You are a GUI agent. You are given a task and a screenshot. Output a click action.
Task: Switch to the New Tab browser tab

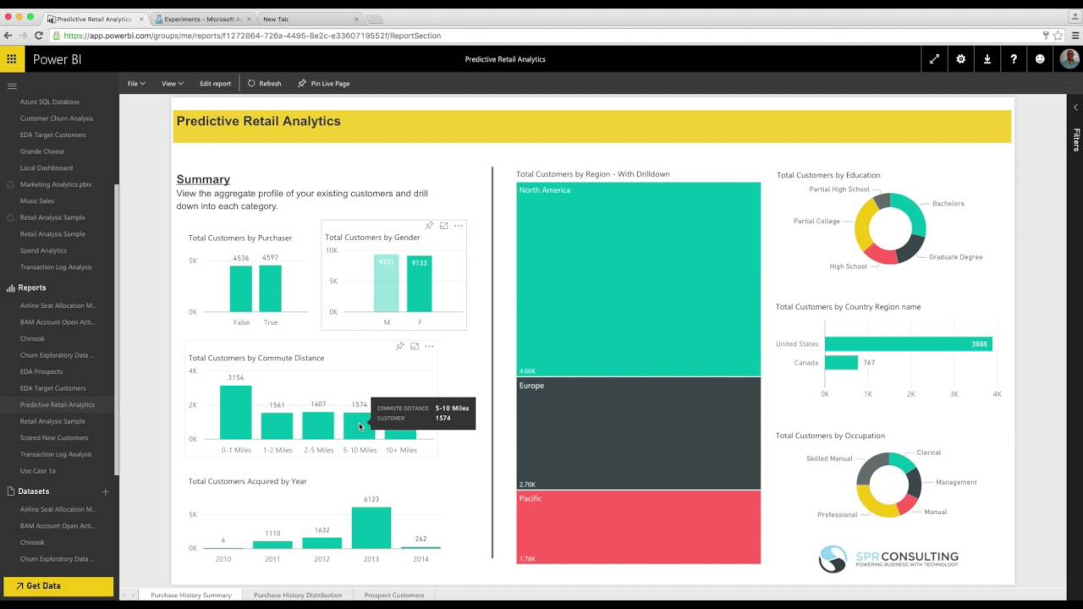309,19
